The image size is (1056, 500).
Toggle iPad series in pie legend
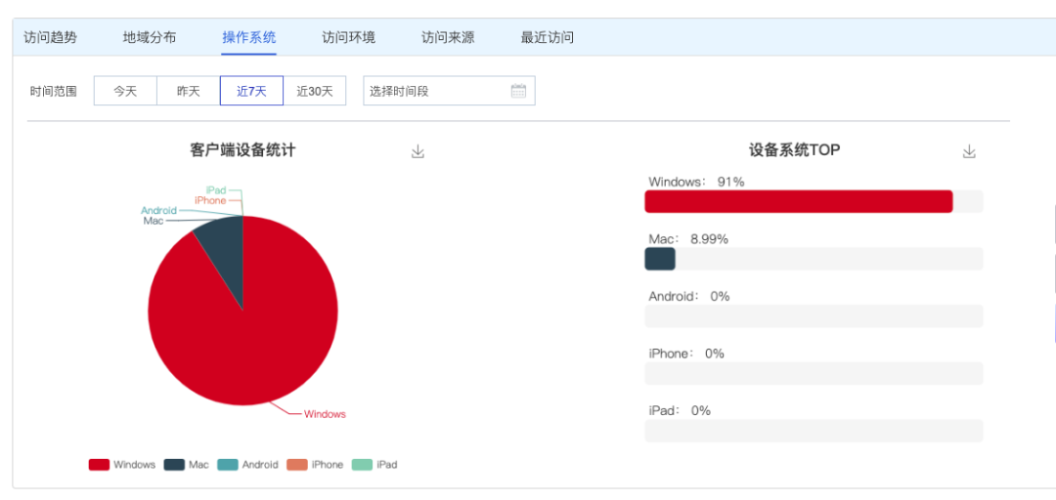pyautogui.click(x=374, y=464)
